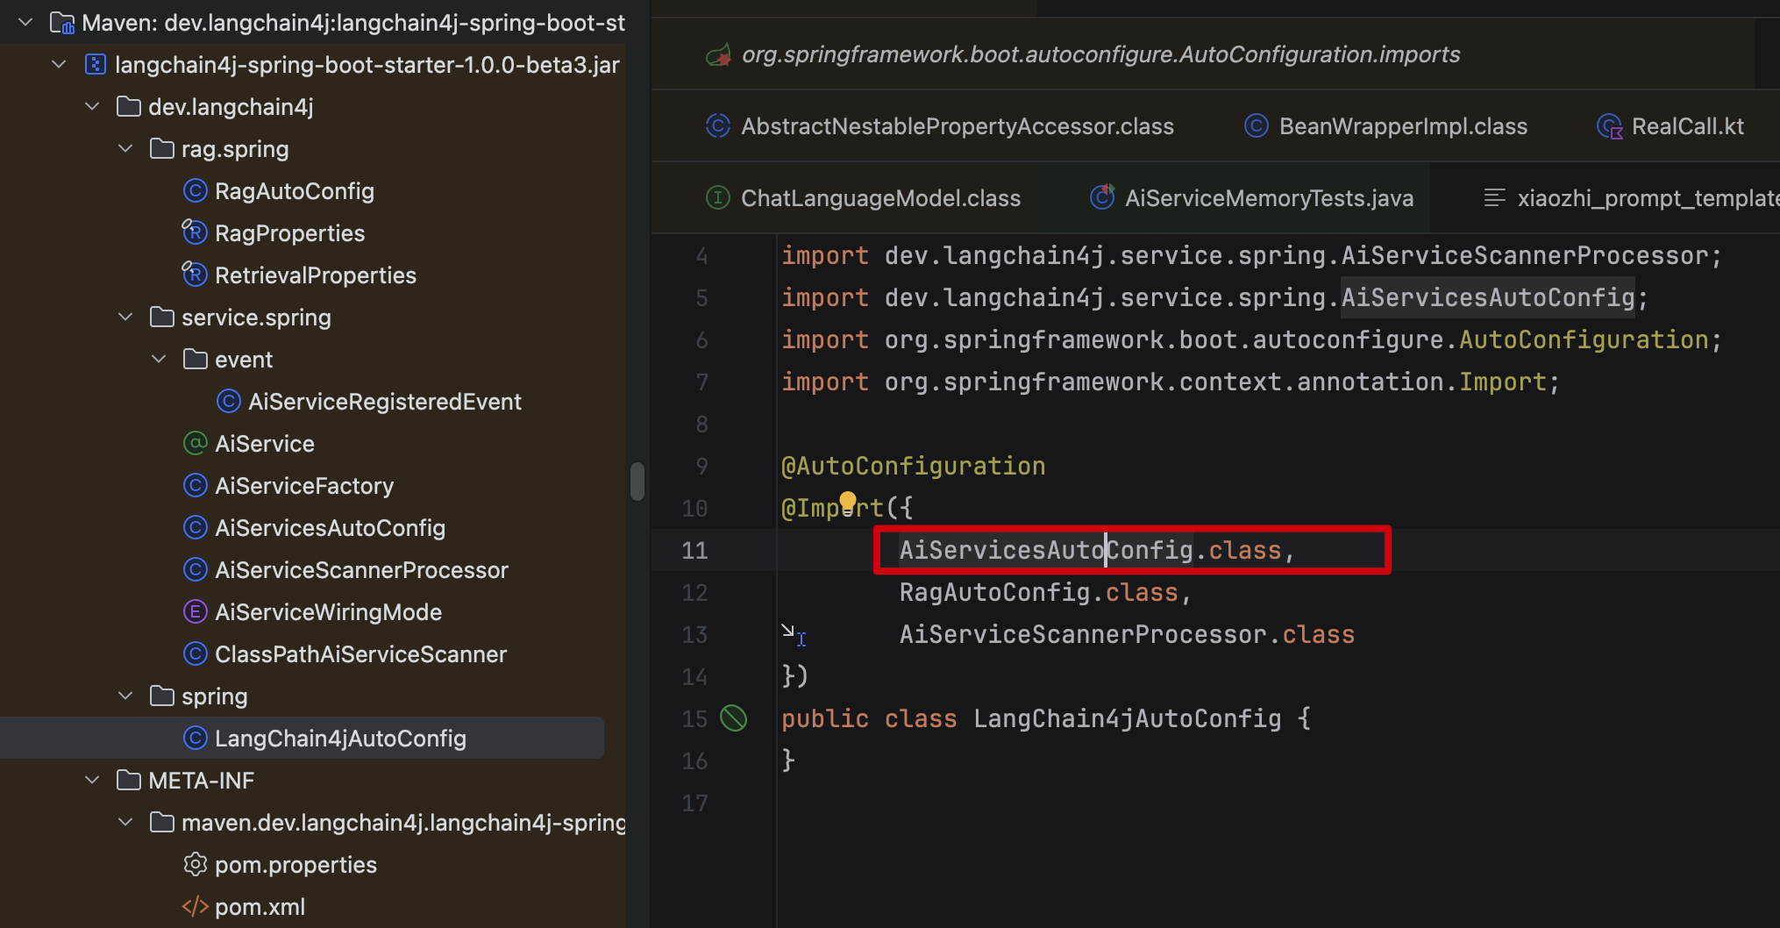This screenshot has width=1780, height=928.
Task: Select ClassPathAiServiceScanner in the tree
Action: click(360, 653)
